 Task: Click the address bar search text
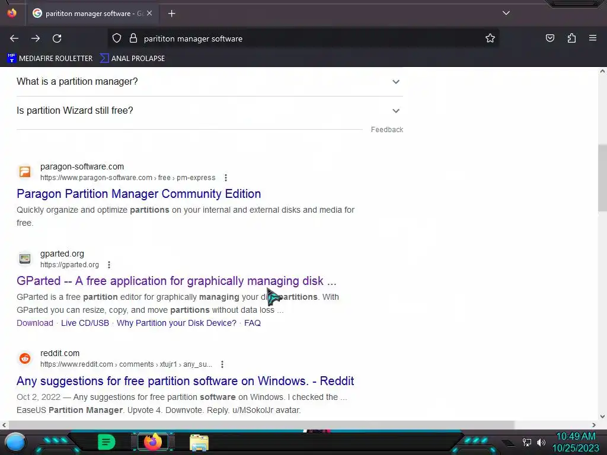click(x=193, y=39)
